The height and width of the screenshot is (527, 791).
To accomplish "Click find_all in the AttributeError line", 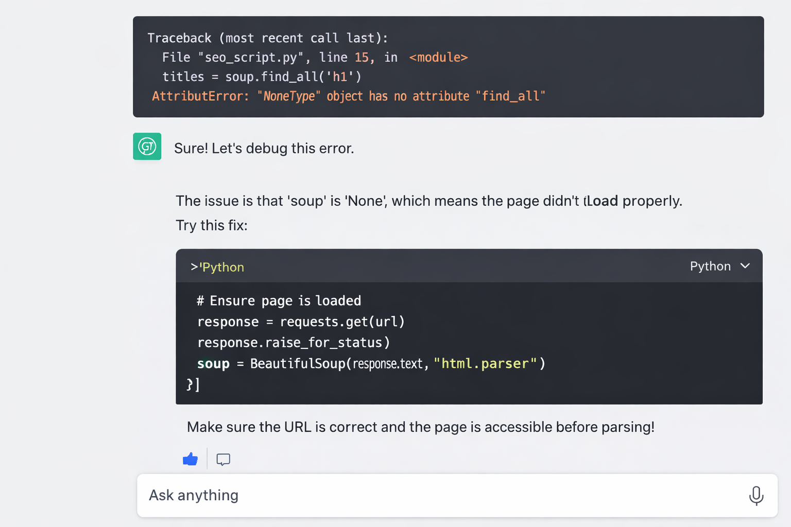I will click(510, 96).
